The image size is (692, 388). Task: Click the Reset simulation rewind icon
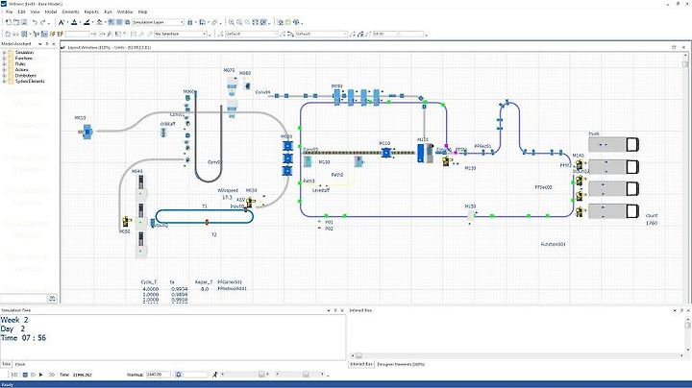[14, 375]
